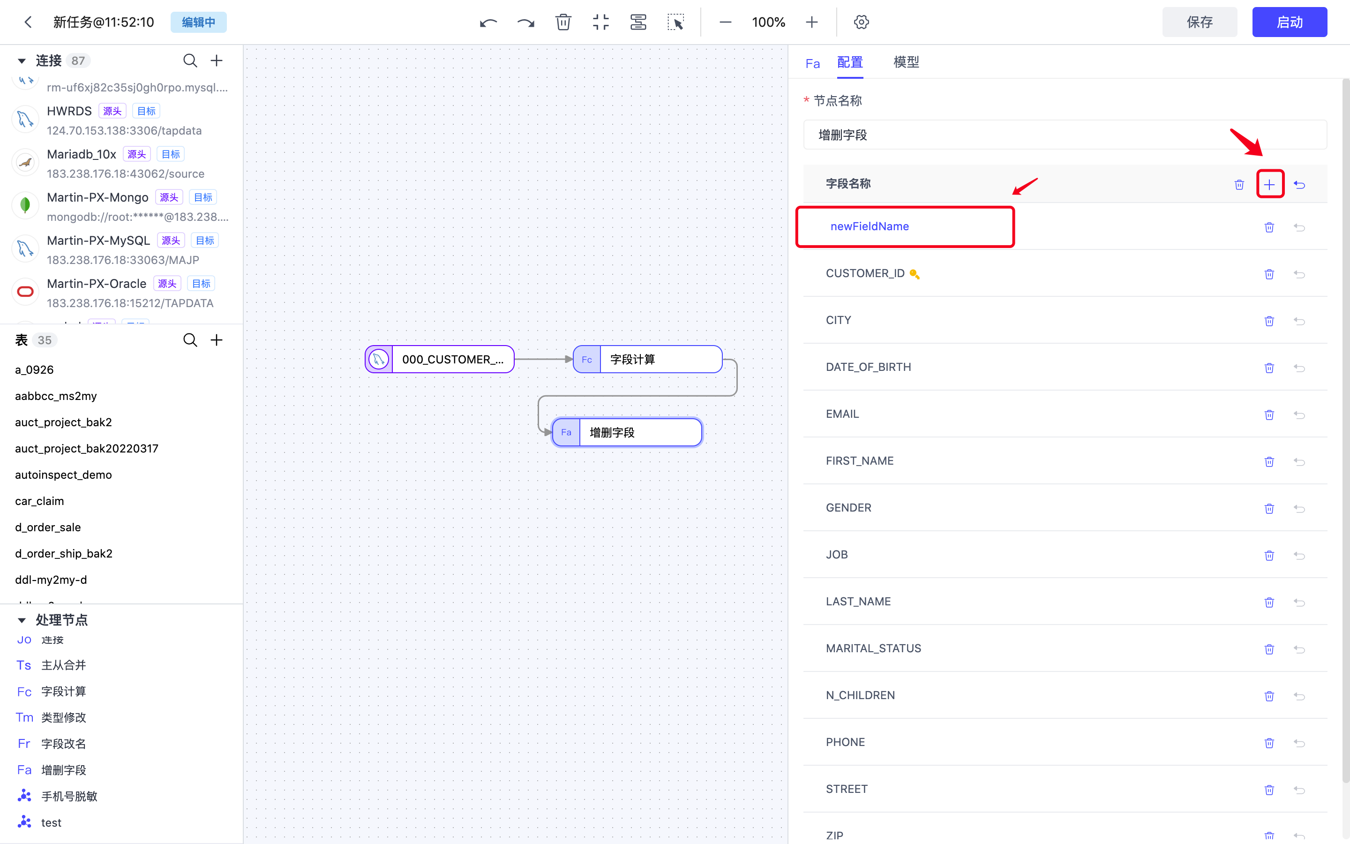Click the auto-layout icon in toolbar
The height and width of the screenshot is (844, 1350).
tap(638, 23)
